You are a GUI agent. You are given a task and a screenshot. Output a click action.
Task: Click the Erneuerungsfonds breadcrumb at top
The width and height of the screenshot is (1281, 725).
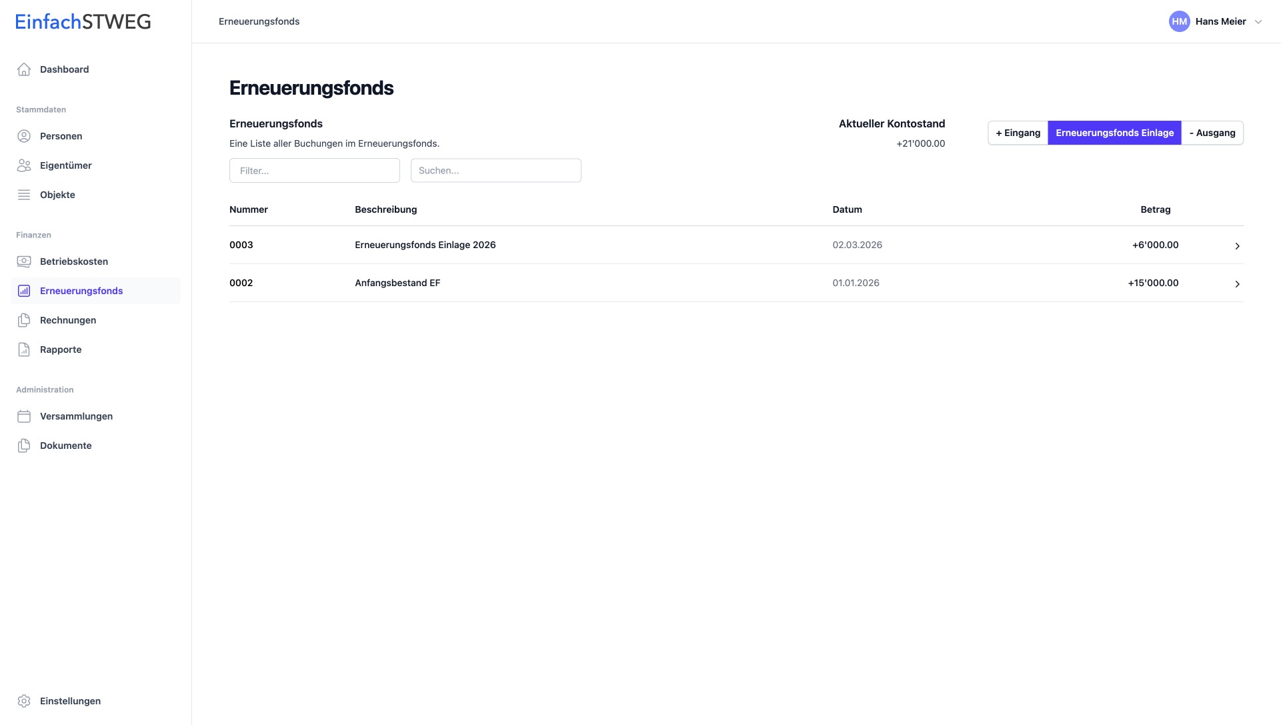259,21
